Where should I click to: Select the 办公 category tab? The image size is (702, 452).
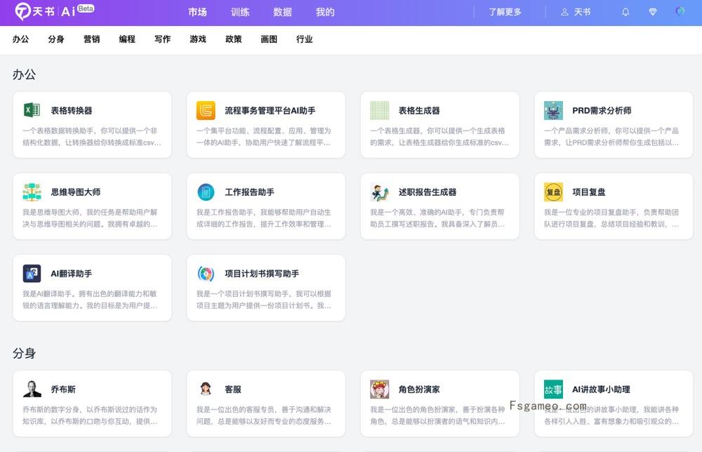20,39
